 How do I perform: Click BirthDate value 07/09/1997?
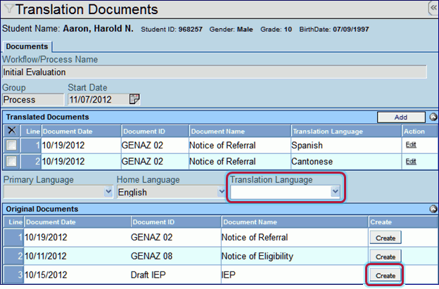tap(351, 29)
